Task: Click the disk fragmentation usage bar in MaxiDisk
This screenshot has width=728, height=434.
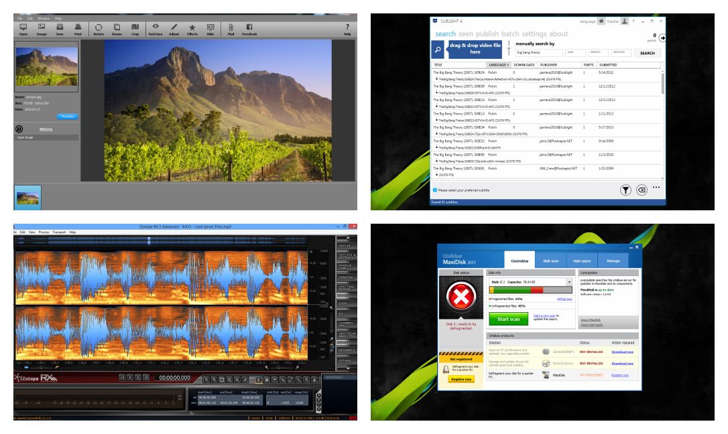Action: tap(531, 290)
